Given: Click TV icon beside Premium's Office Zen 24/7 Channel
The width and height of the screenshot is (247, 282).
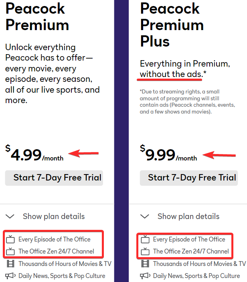Looking at the screenshot, I should (x=10, y=252).
